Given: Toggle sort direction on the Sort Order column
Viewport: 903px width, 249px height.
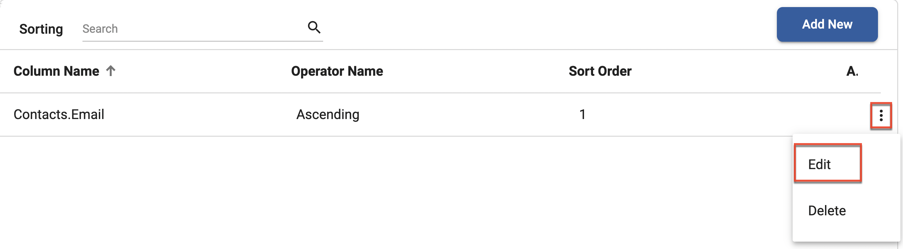Looking at the screenshot, I should point(600,71).
